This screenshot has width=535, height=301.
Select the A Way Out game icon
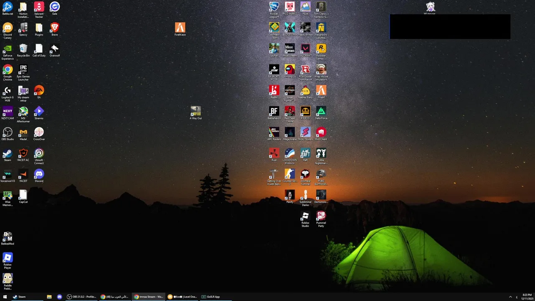196,113
